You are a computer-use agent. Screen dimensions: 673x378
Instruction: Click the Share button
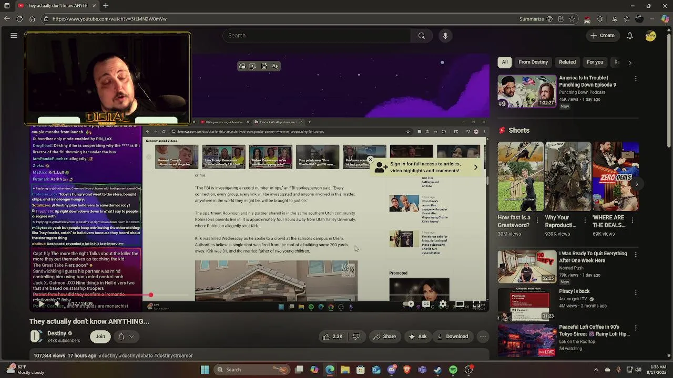click(384, 337)
